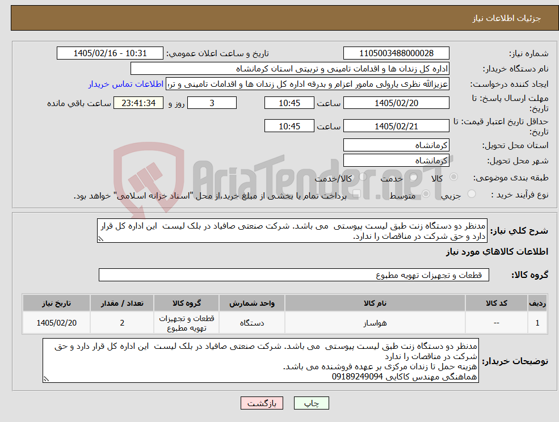559x422 pixels.
Task: Click the request creator field
Action: pos(308,84)
